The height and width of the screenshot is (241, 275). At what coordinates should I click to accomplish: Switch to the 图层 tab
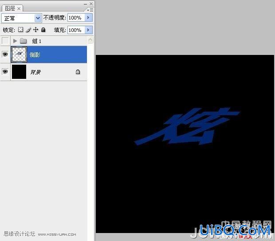10,8
